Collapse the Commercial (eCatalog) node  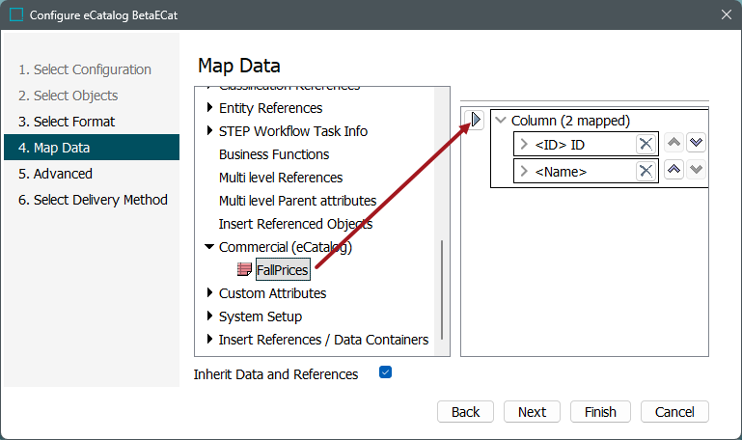[209, 247]
